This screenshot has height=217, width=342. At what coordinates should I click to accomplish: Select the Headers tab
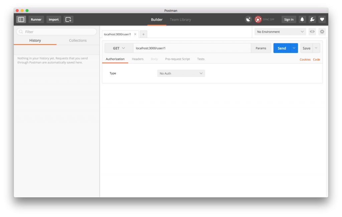tap(138, 59)
